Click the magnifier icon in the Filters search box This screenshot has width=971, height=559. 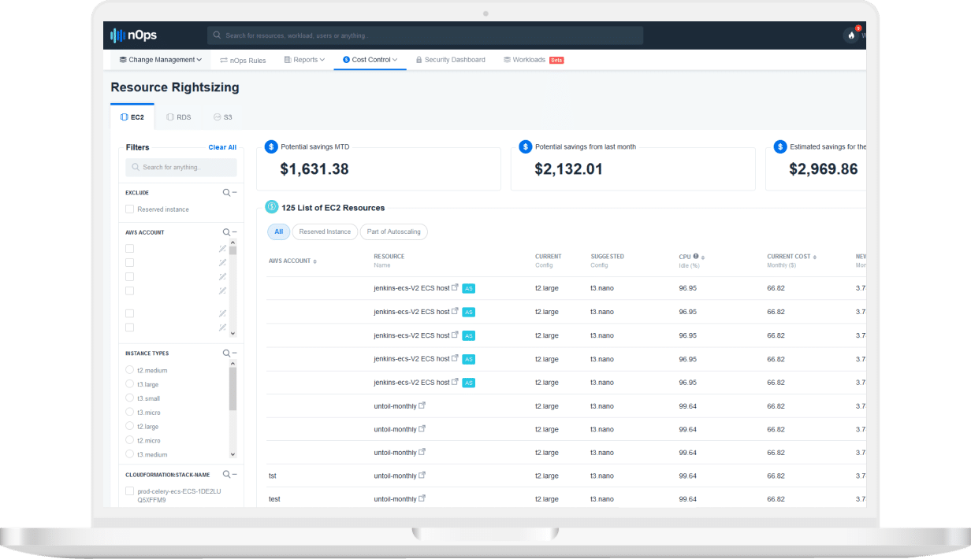pyautogui.click(x=136, y=167)
